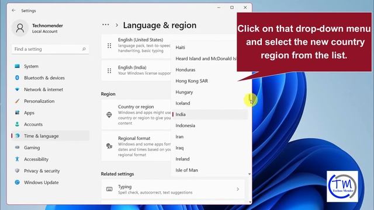Go back with the Settings back arrow
Screen dimensions: 374x210
click(13, 10)
